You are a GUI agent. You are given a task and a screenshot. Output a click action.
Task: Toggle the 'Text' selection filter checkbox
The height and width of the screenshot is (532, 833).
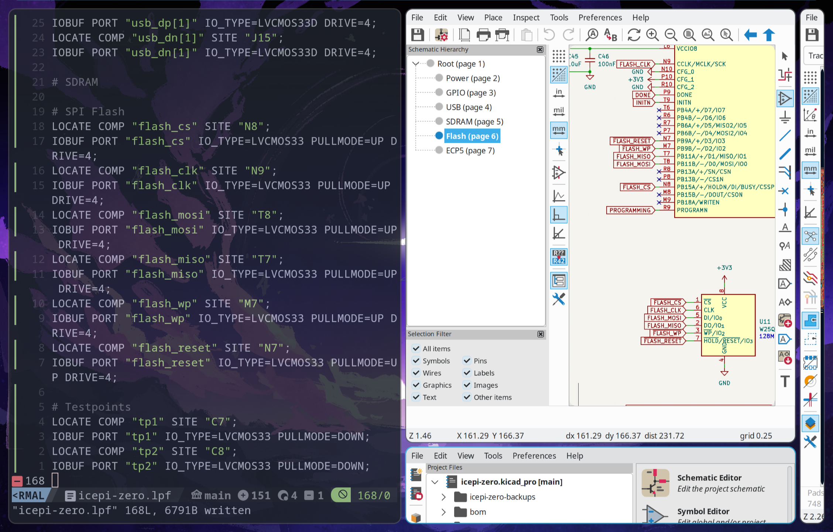tap(416, 397)
